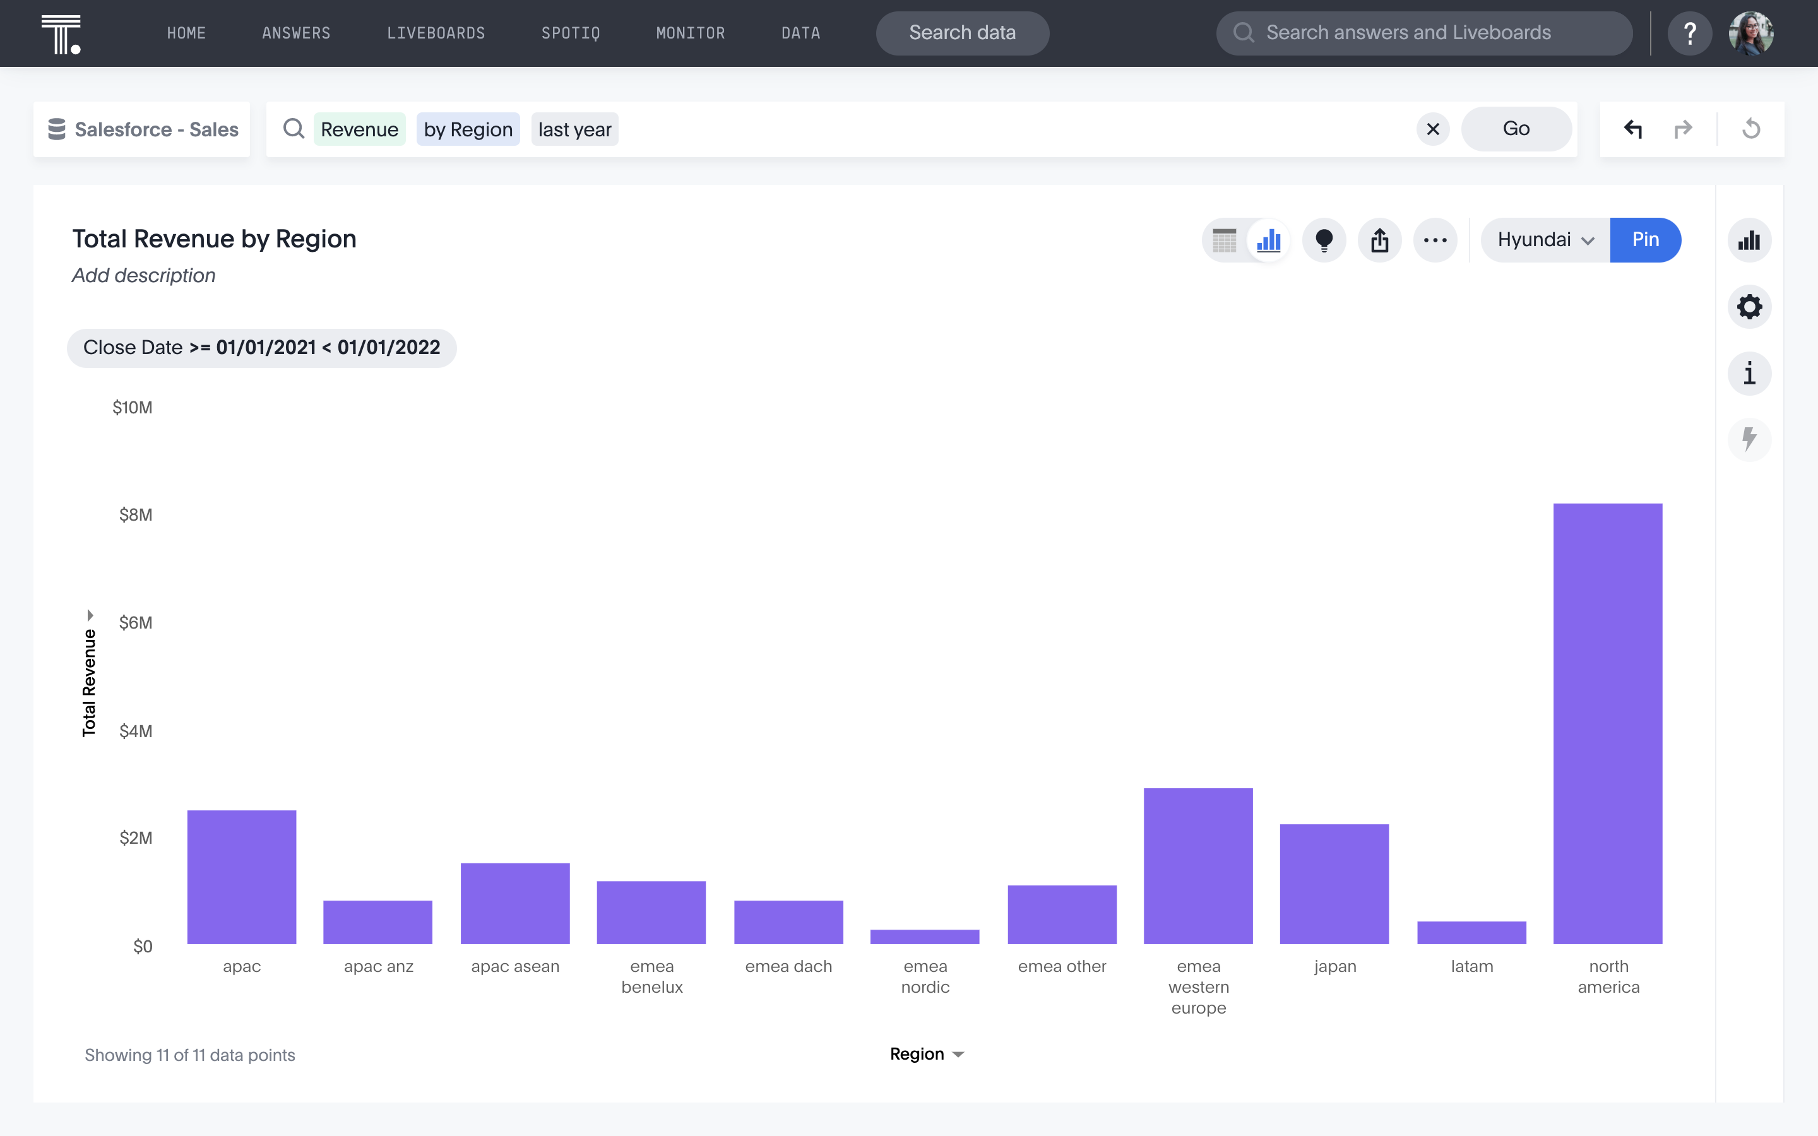Viewport: 1818px width, 1136px height.
Task: Open SpotIQ lightbulb insights
Action: click(x=1324, y=240)
